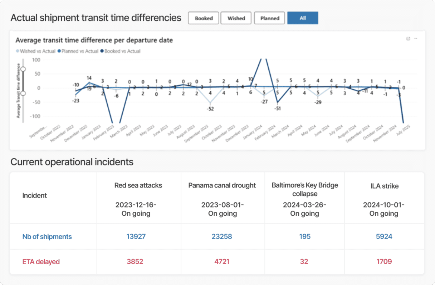
Task: Select the All filter button
Action: [x=303, y=18]
